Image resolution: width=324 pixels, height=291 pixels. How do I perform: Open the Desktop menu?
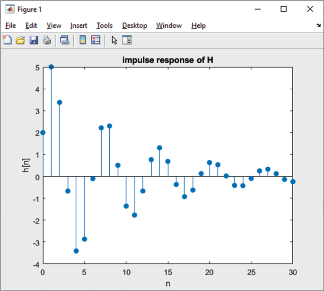point(134,26)
